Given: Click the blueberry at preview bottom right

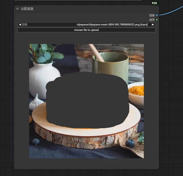Looking at the screenshot, I should [x=130, y=144].
